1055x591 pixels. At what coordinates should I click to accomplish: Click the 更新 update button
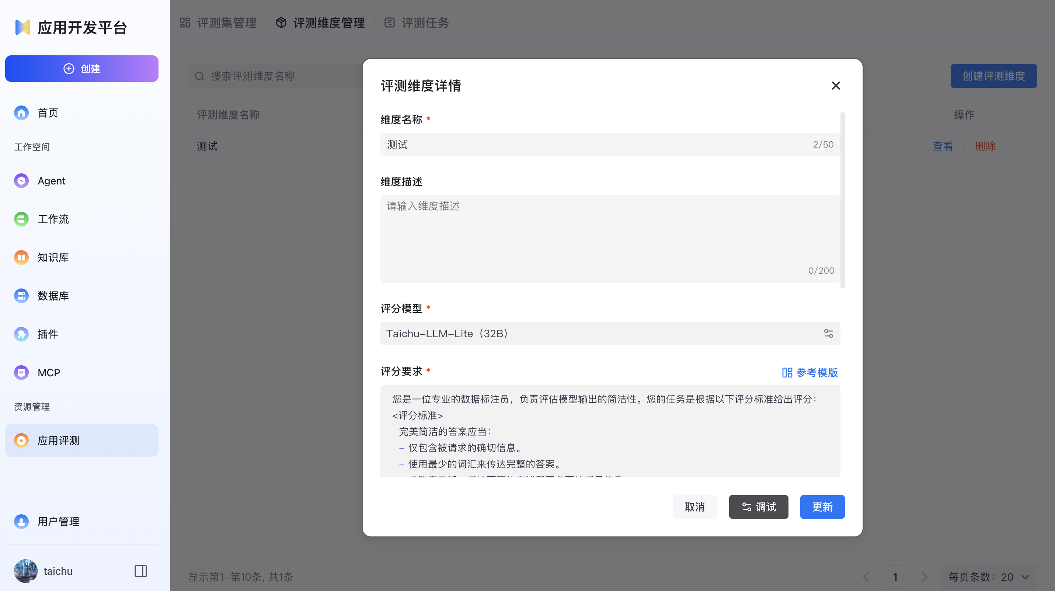822,507
